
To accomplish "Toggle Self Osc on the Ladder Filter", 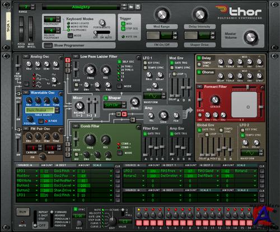I will click(119, 62).
